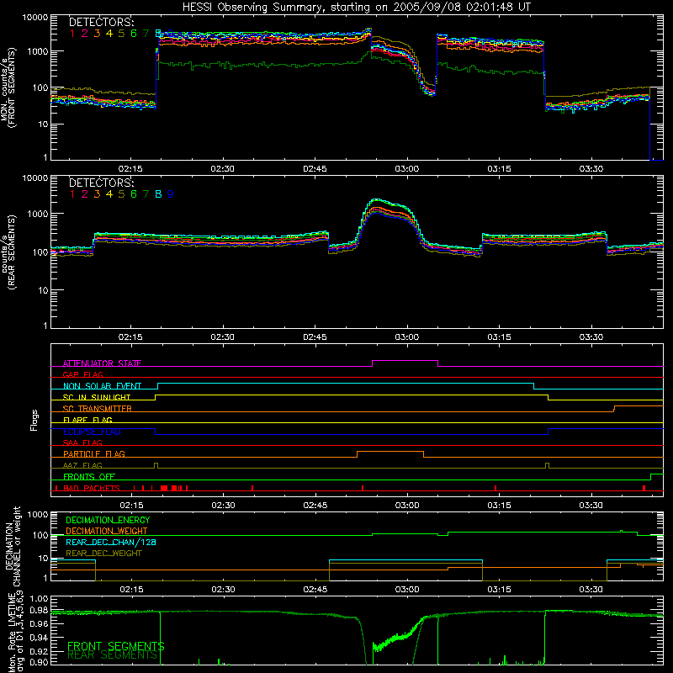The width and height of the screenshot is (673, 673).
Task: Click 03:00 time tick under front segments plot
Action: 407,169
